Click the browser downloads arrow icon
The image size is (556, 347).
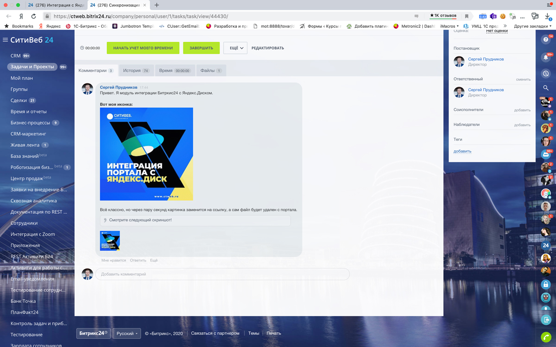[547, 16]
